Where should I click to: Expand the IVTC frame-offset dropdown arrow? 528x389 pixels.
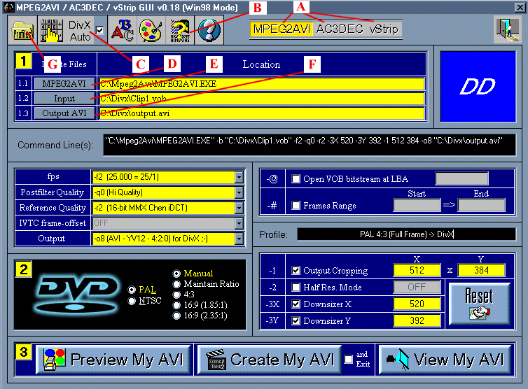pyautogui.click(x=239, y=223)
